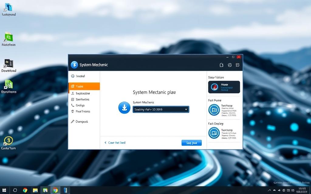Viewport: 311px width, 194px height.
Task: Open the Windows Start menu
Action: point(5,190)
